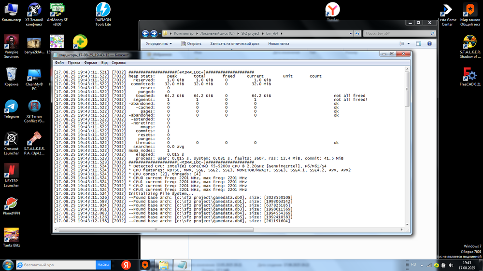Image resolution: width=483 pixels, height=271 pixels.
Task: Expand the address bar history dropdown
Action: pyautogui.click(x=350, y=34)
